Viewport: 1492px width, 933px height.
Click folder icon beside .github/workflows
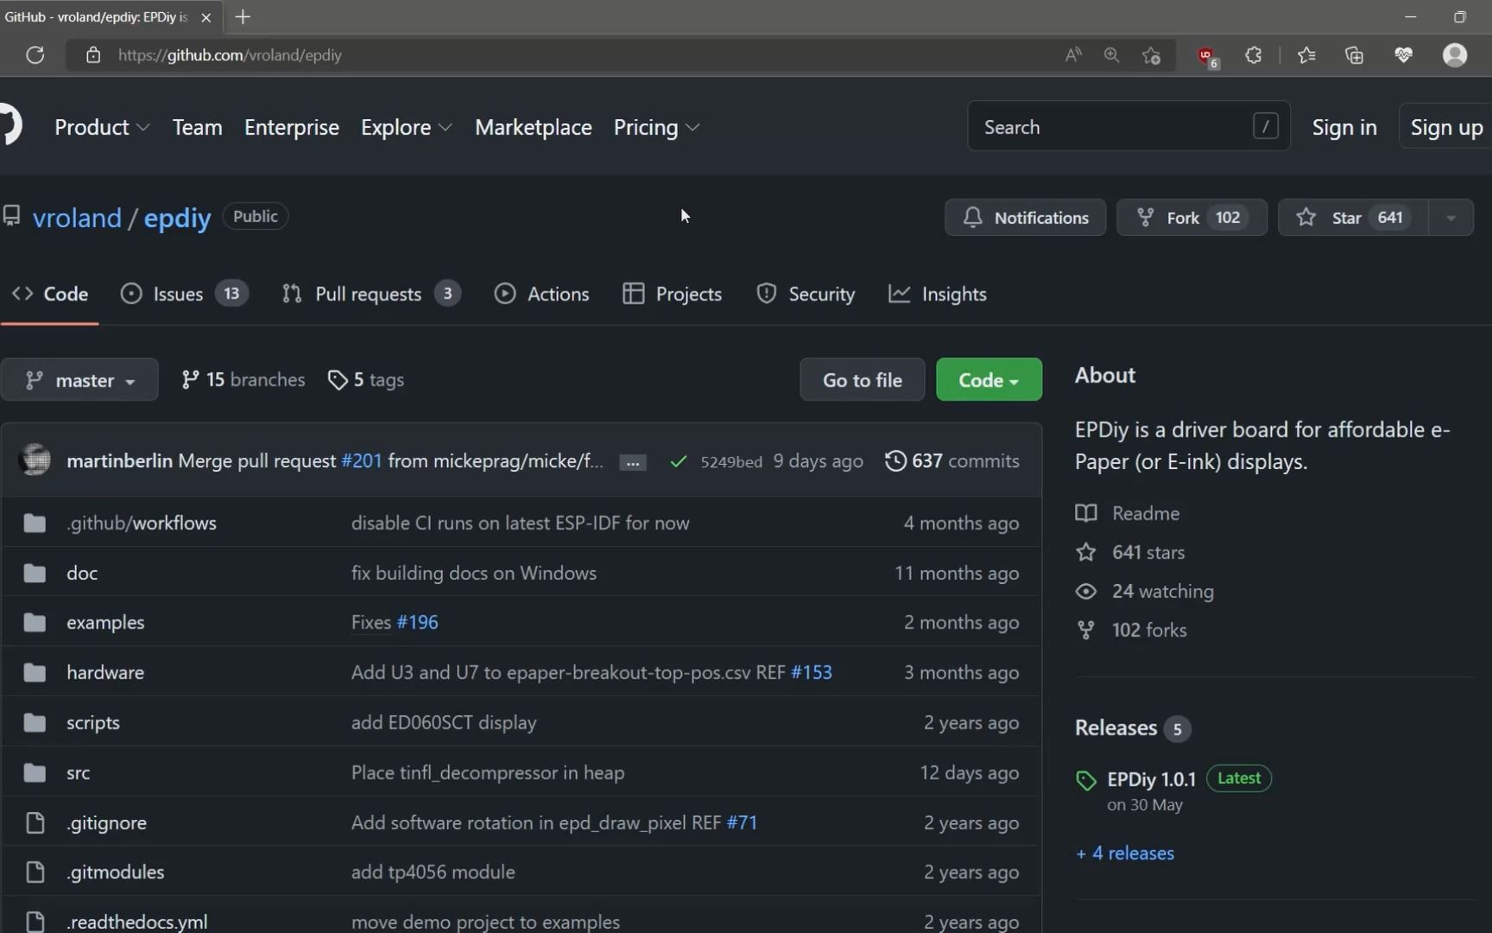[35, 523]
